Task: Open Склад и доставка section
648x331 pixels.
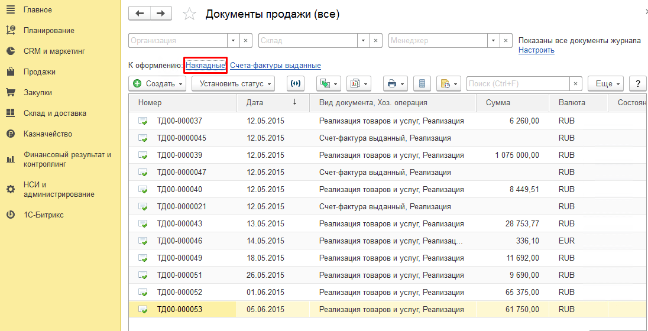Action: pos(54,113)
